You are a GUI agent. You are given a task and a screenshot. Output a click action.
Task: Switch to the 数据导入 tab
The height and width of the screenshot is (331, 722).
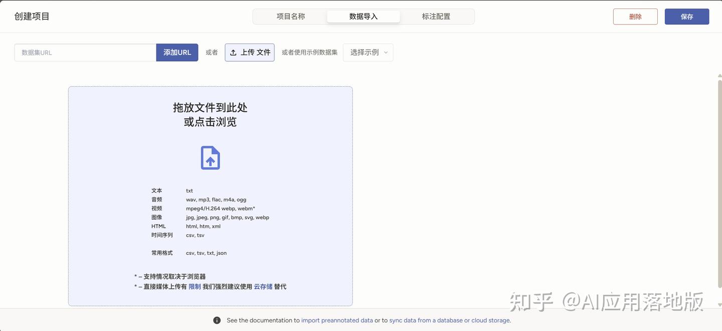coord(364,17)
